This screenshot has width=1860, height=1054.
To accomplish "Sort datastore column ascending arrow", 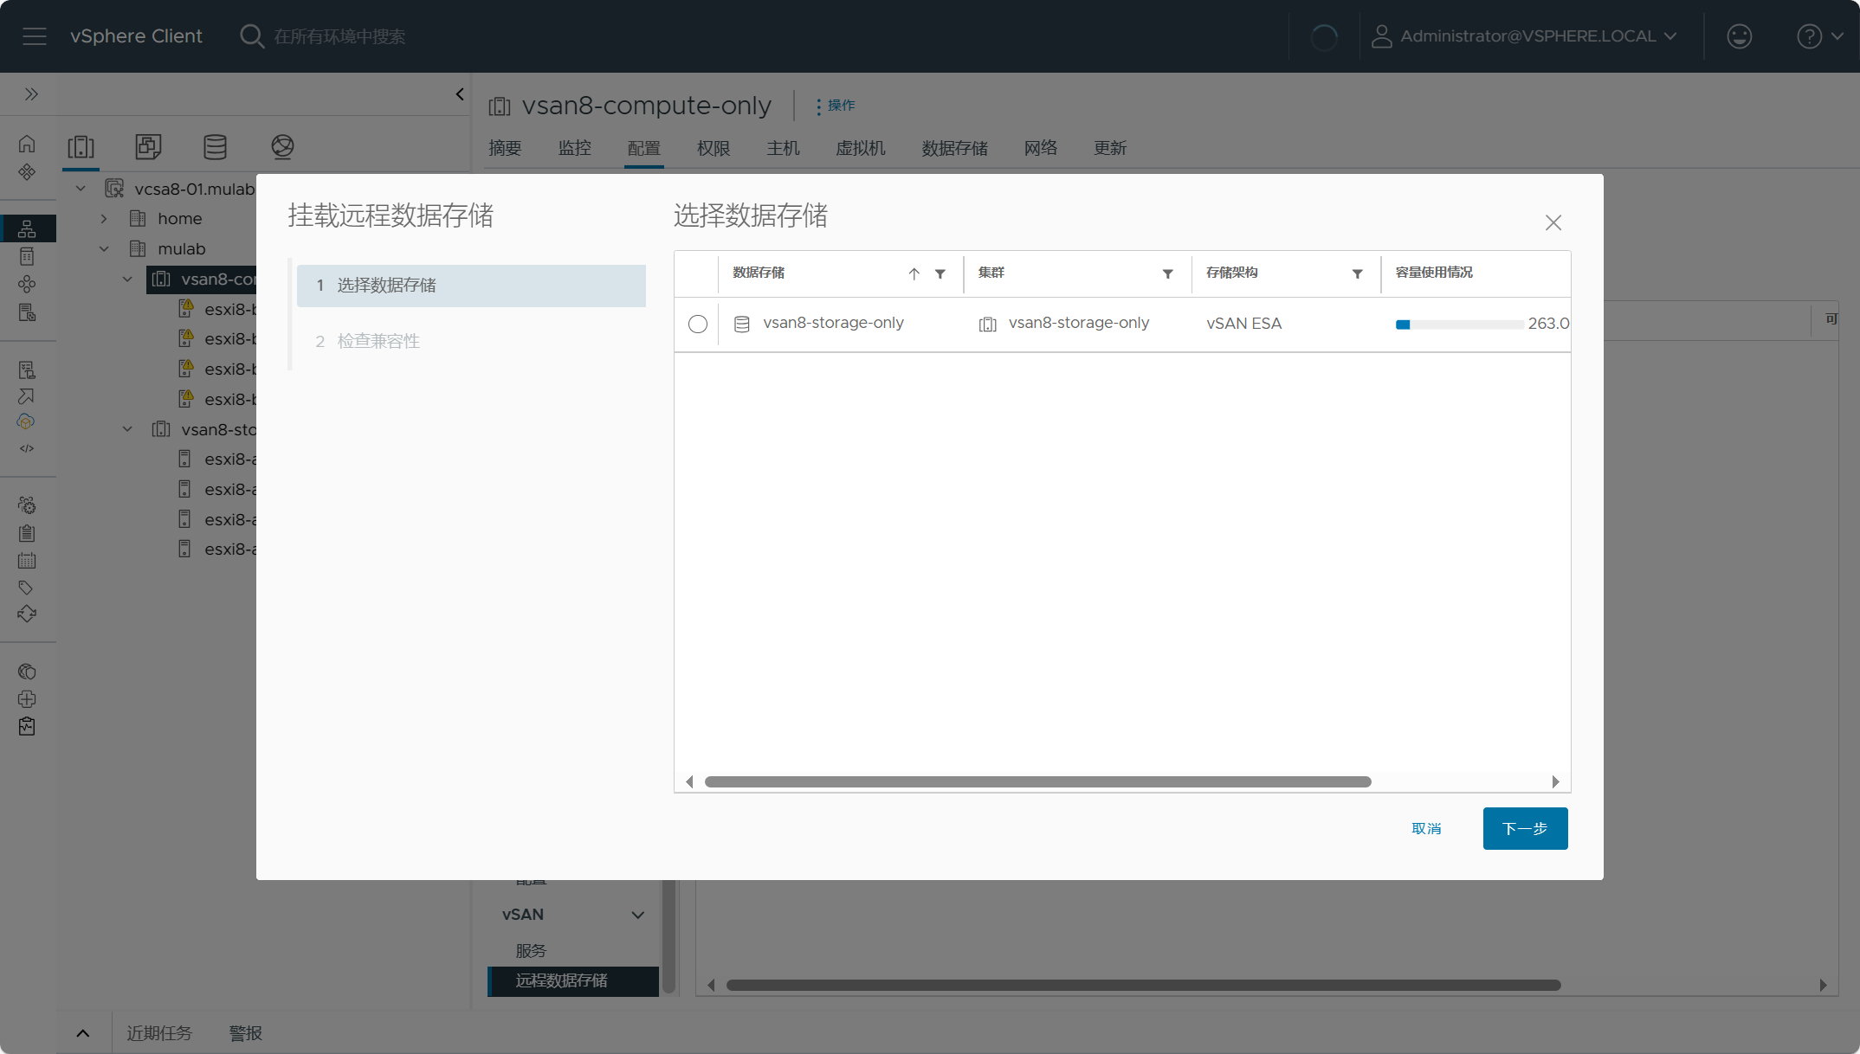I will point(914,273).
